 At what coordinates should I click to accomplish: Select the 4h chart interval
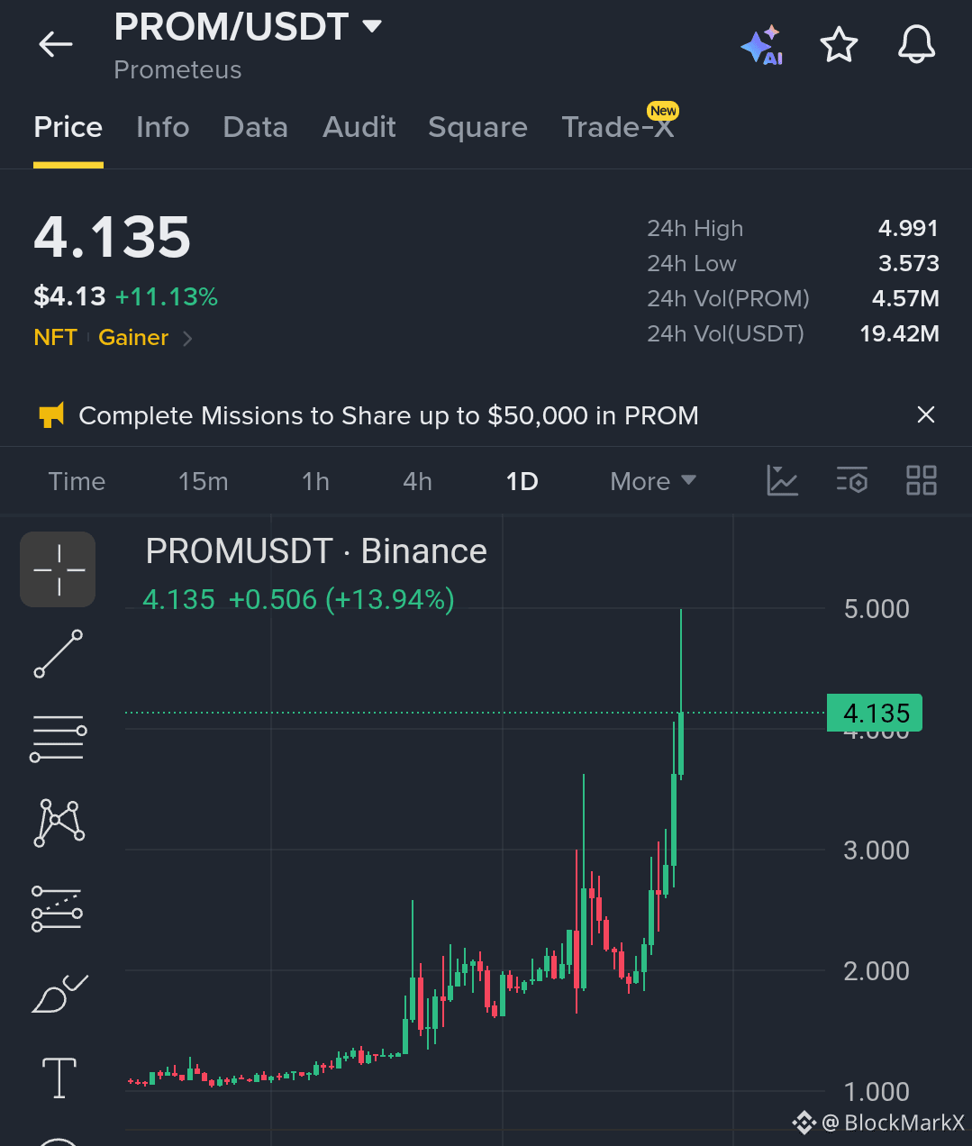(x=417, y=481)
